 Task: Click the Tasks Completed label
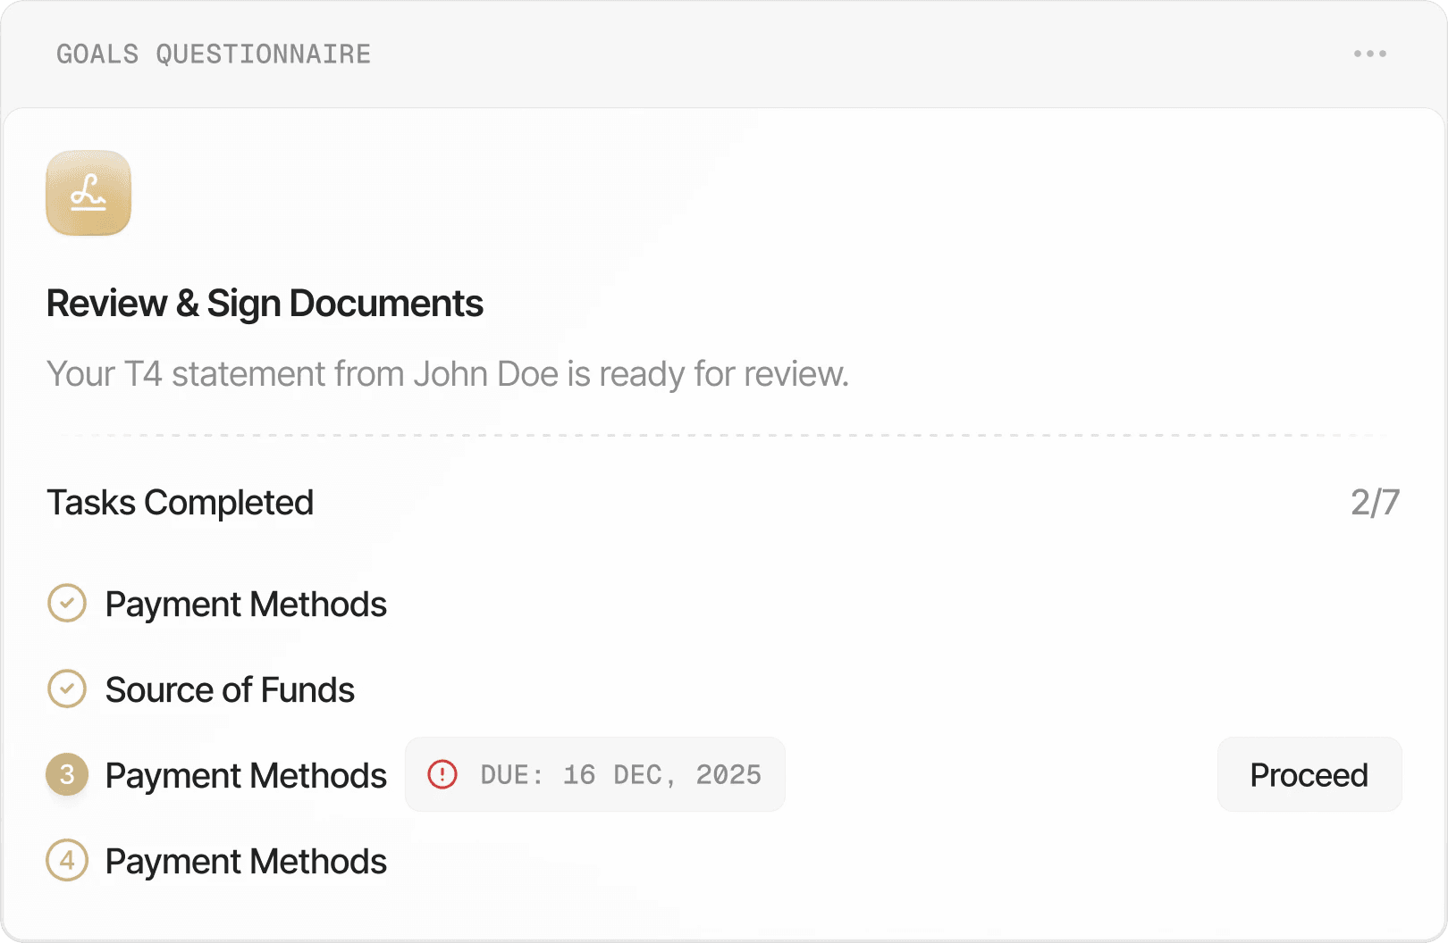click(180, 503)
